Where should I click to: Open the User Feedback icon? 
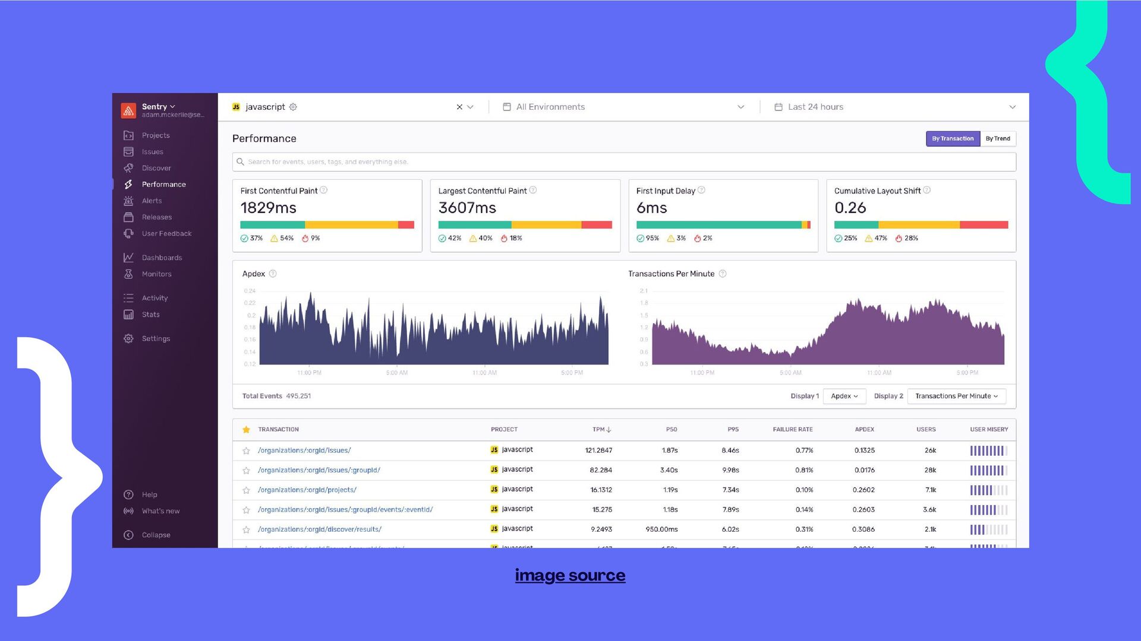tap(128, 234)
